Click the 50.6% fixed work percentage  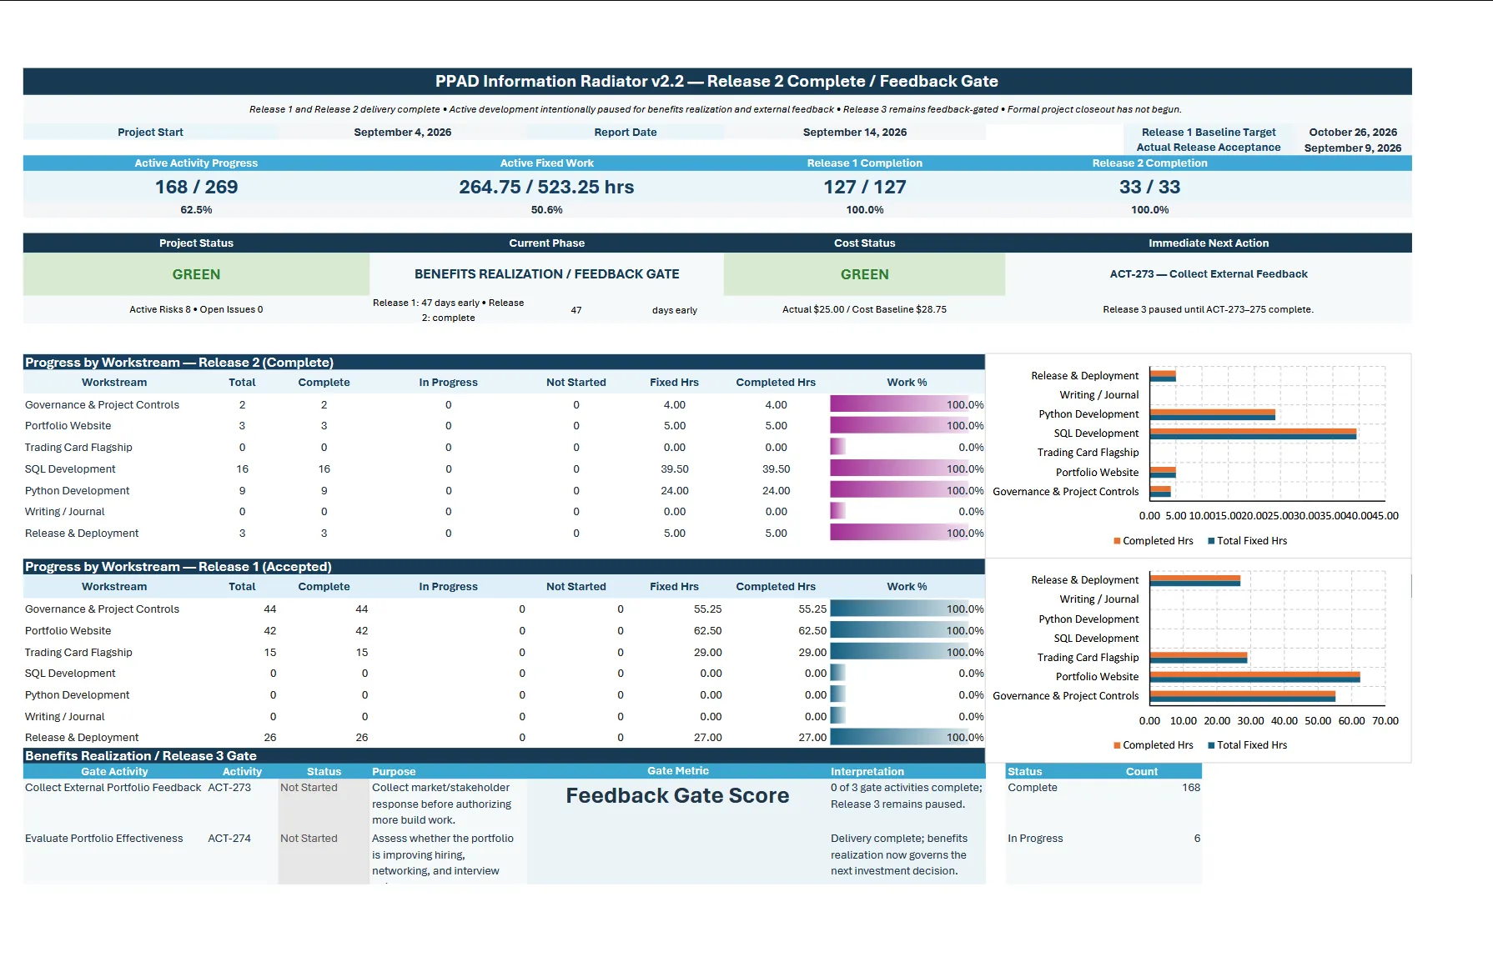546,209
